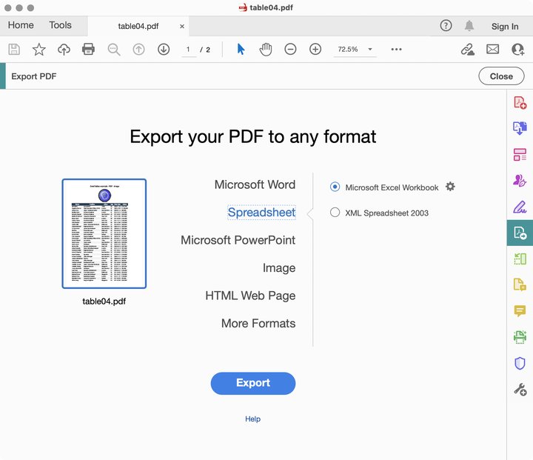Open Comment tool in sidebar
This screenshot has height=460, width=533.
point(520,310)
